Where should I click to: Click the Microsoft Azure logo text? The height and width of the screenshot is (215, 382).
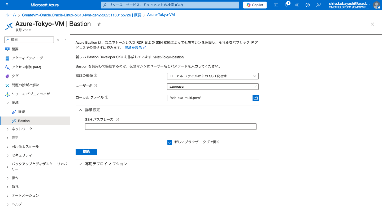(x=45, y=5)
